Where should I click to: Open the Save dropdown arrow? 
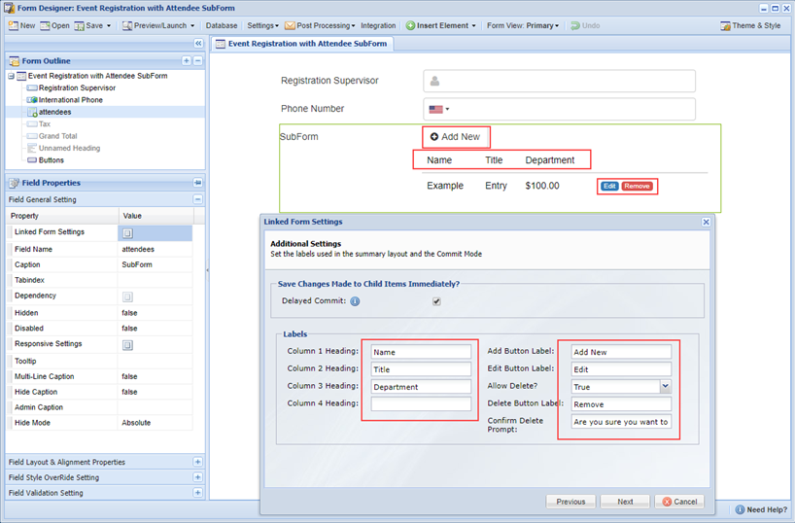click(109, 26)
